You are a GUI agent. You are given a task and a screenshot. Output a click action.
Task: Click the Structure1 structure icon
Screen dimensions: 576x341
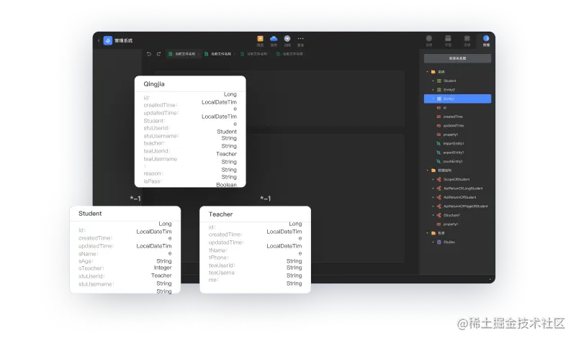click(439, 215)
